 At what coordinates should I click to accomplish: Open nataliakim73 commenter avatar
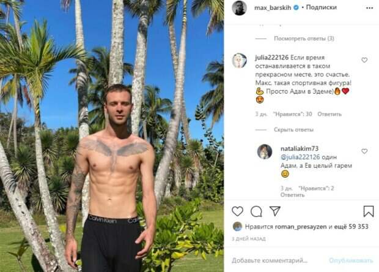265,152
